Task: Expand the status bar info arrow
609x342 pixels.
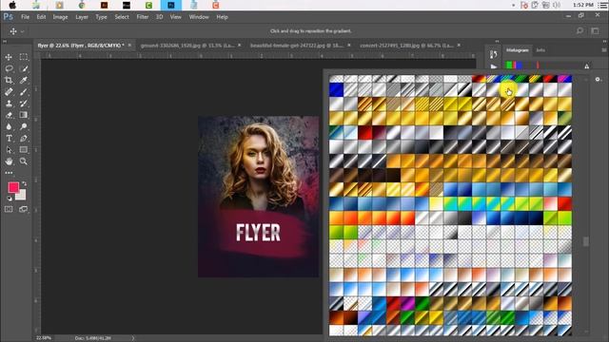Action: (133, 338)
